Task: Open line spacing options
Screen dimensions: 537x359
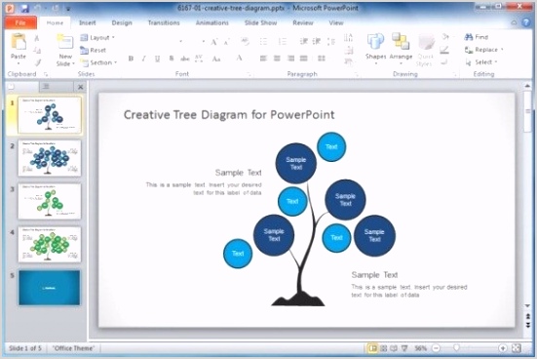Action: click(331, 42)
